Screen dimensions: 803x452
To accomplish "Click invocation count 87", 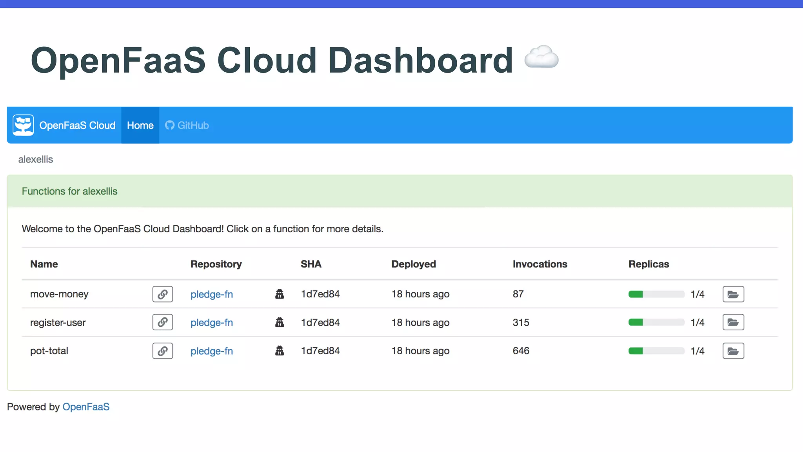I will pyautogui.click(x=518, y=294).
